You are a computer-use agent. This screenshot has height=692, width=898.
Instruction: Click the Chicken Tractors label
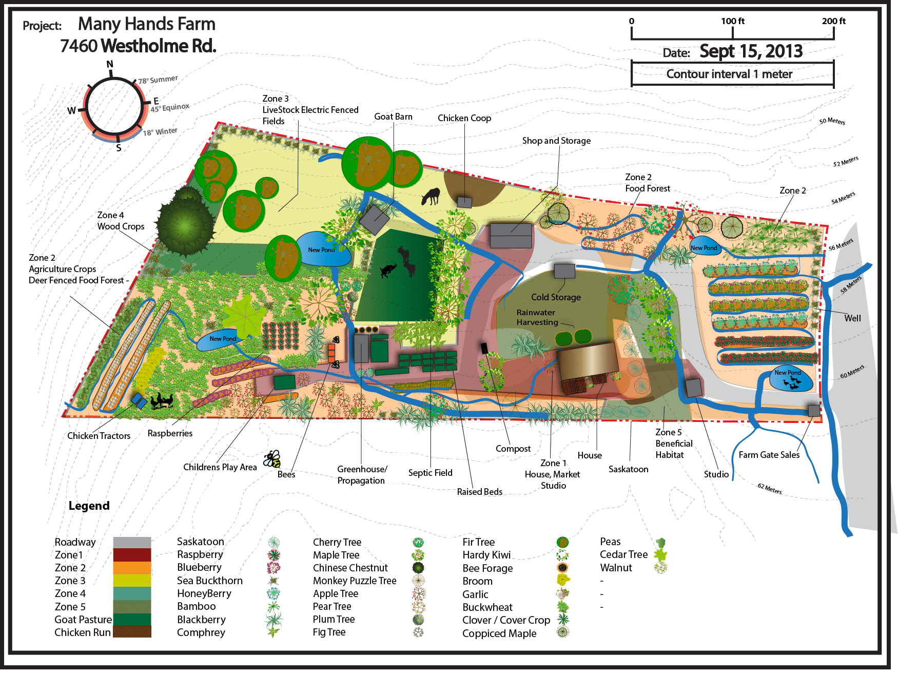click(99, 436)
